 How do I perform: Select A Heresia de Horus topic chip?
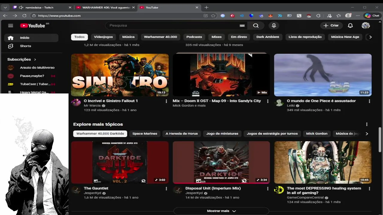pyautogui.click(x=182, y=133)
